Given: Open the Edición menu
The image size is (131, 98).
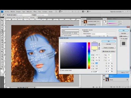Looking at the screenshot, I should pyautogui.click(x=13, y=12).
